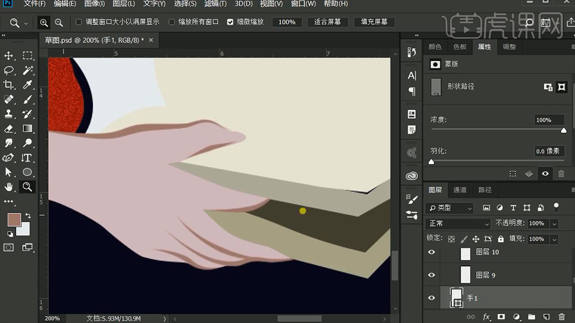
Task: Open the blend mode 正常 dropdown
Action: click(458, 223)
